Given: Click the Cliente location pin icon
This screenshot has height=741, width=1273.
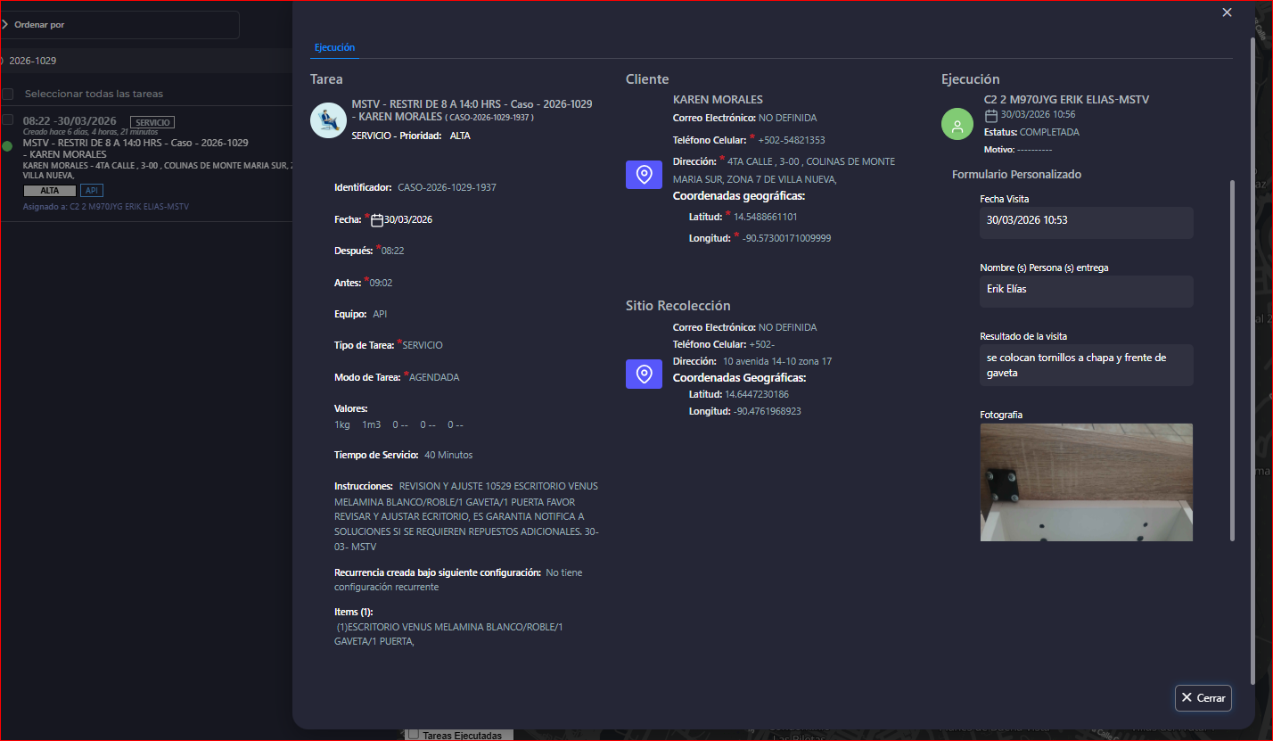Looking at the screenshot, I should click(x=644, y=174).
